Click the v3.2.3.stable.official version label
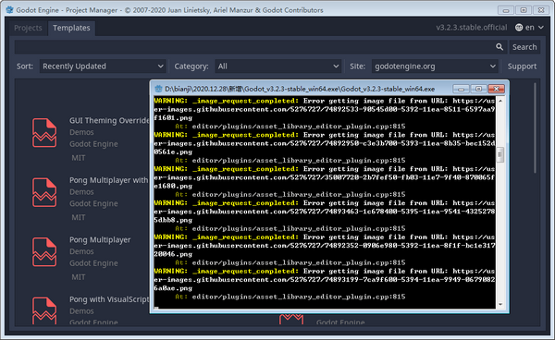This screenshot has width=555, height=340. (472, 28)
